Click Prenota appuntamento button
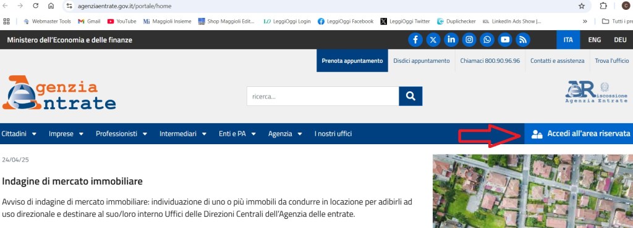Image resolution: width=633 pixels, height=228 pixels. click(x=352, y=61)
